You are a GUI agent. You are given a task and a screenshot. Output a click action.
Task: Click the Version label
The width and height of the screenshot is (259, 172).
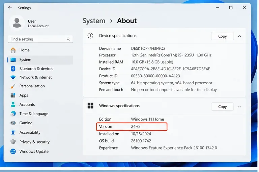[106, 127]
